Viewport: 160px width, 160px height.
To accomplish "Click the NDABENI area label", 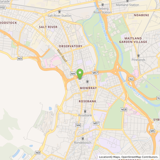I will [141, 15].
